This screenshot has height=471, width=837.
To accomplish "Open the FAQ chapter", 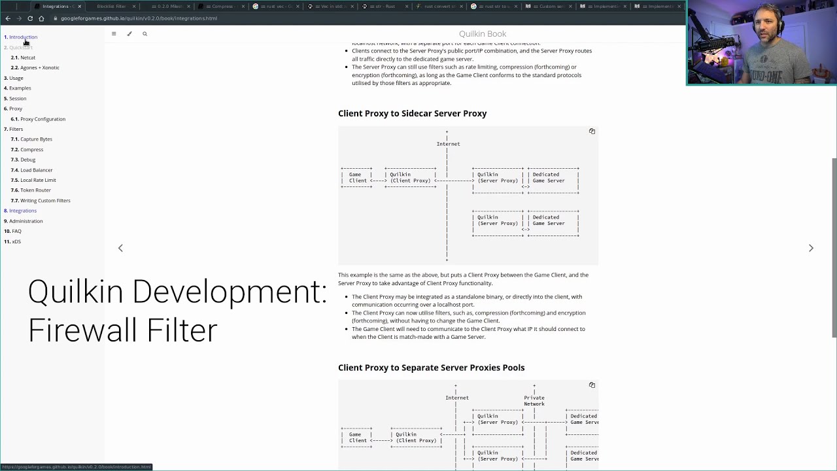I will (x=12, y=231).
